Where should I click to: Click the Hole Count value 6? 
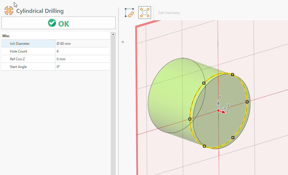[x=82, y=51]
